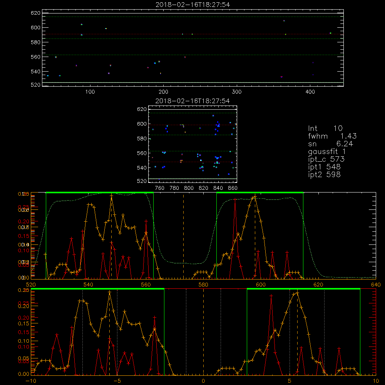This screenshot has width=385, height=385.
Task: Click x-axis label 600 on third plot
Action: tap(261, 285)
